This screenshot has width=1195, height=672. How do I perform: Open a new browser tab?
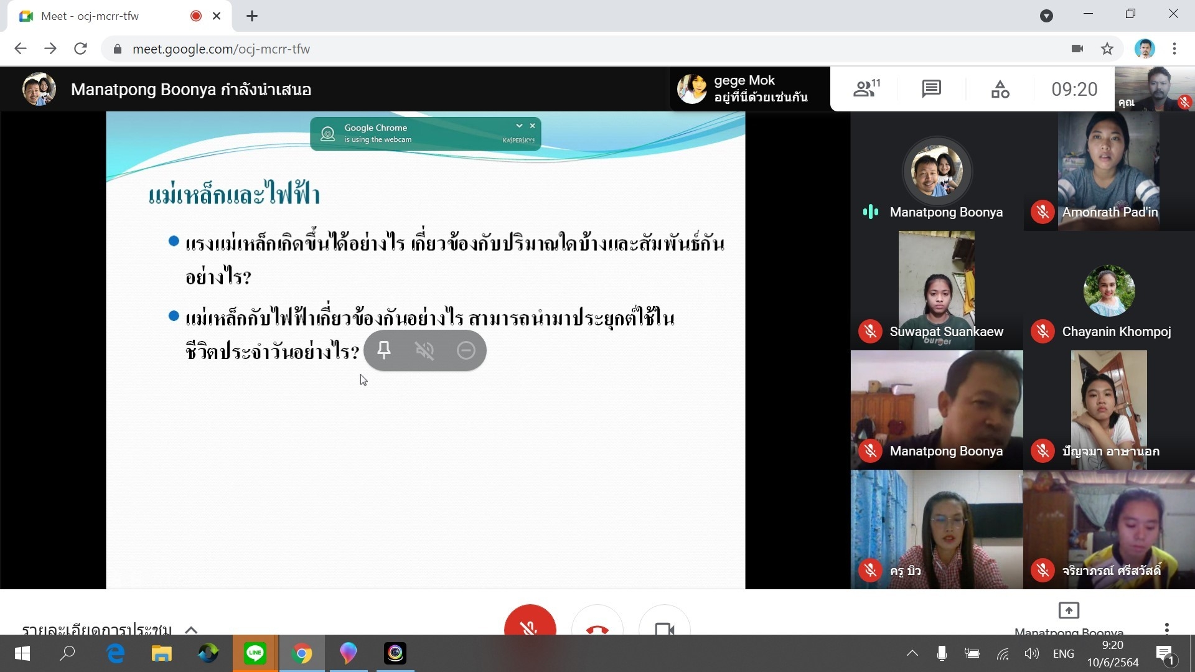click(252, 16)
